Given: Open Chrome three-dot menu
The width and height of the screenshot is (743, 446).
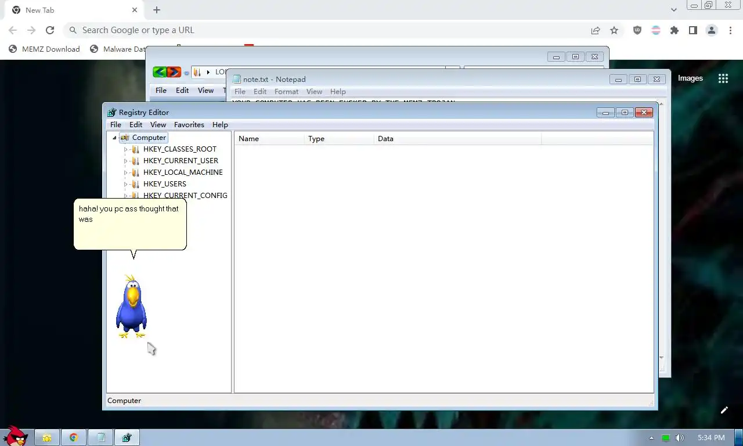Looking at the screenshot, I should 730,30.
